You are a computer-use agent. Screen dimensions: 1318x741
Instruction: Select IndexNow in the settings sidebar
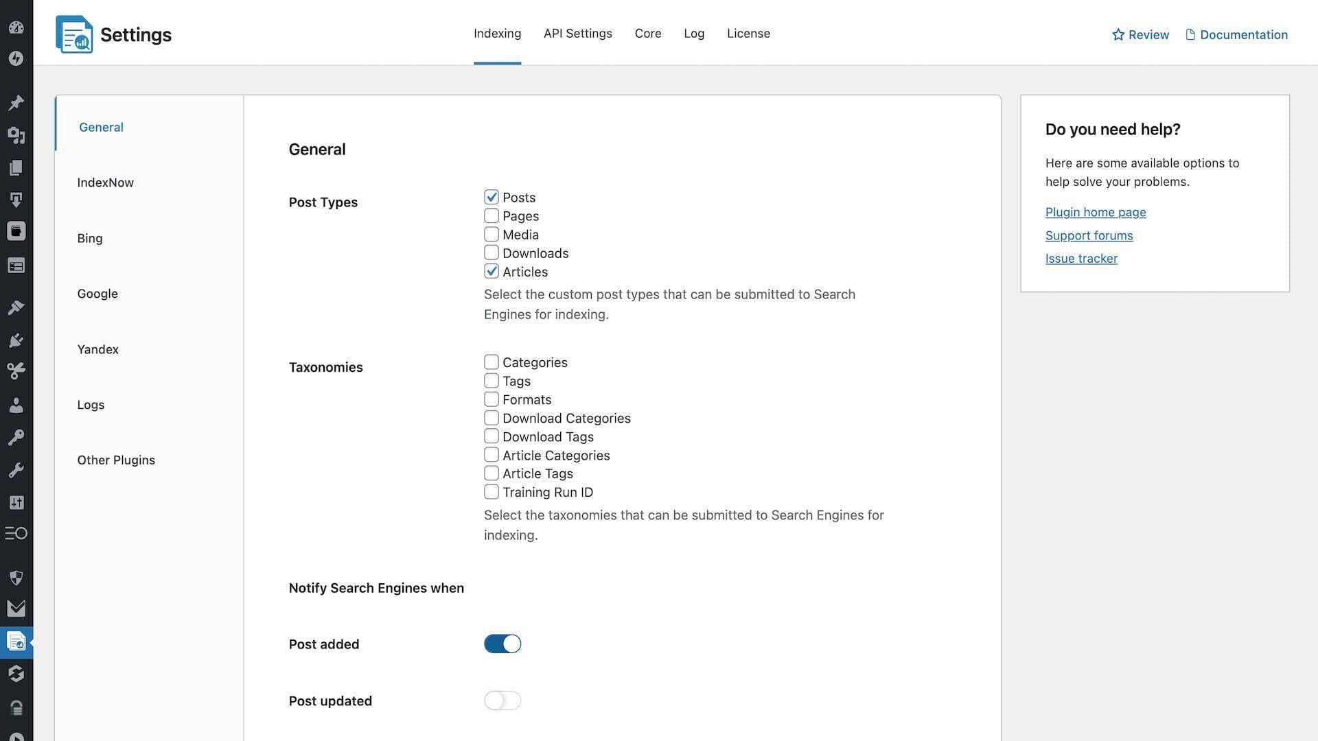click(x=105, y=183)
